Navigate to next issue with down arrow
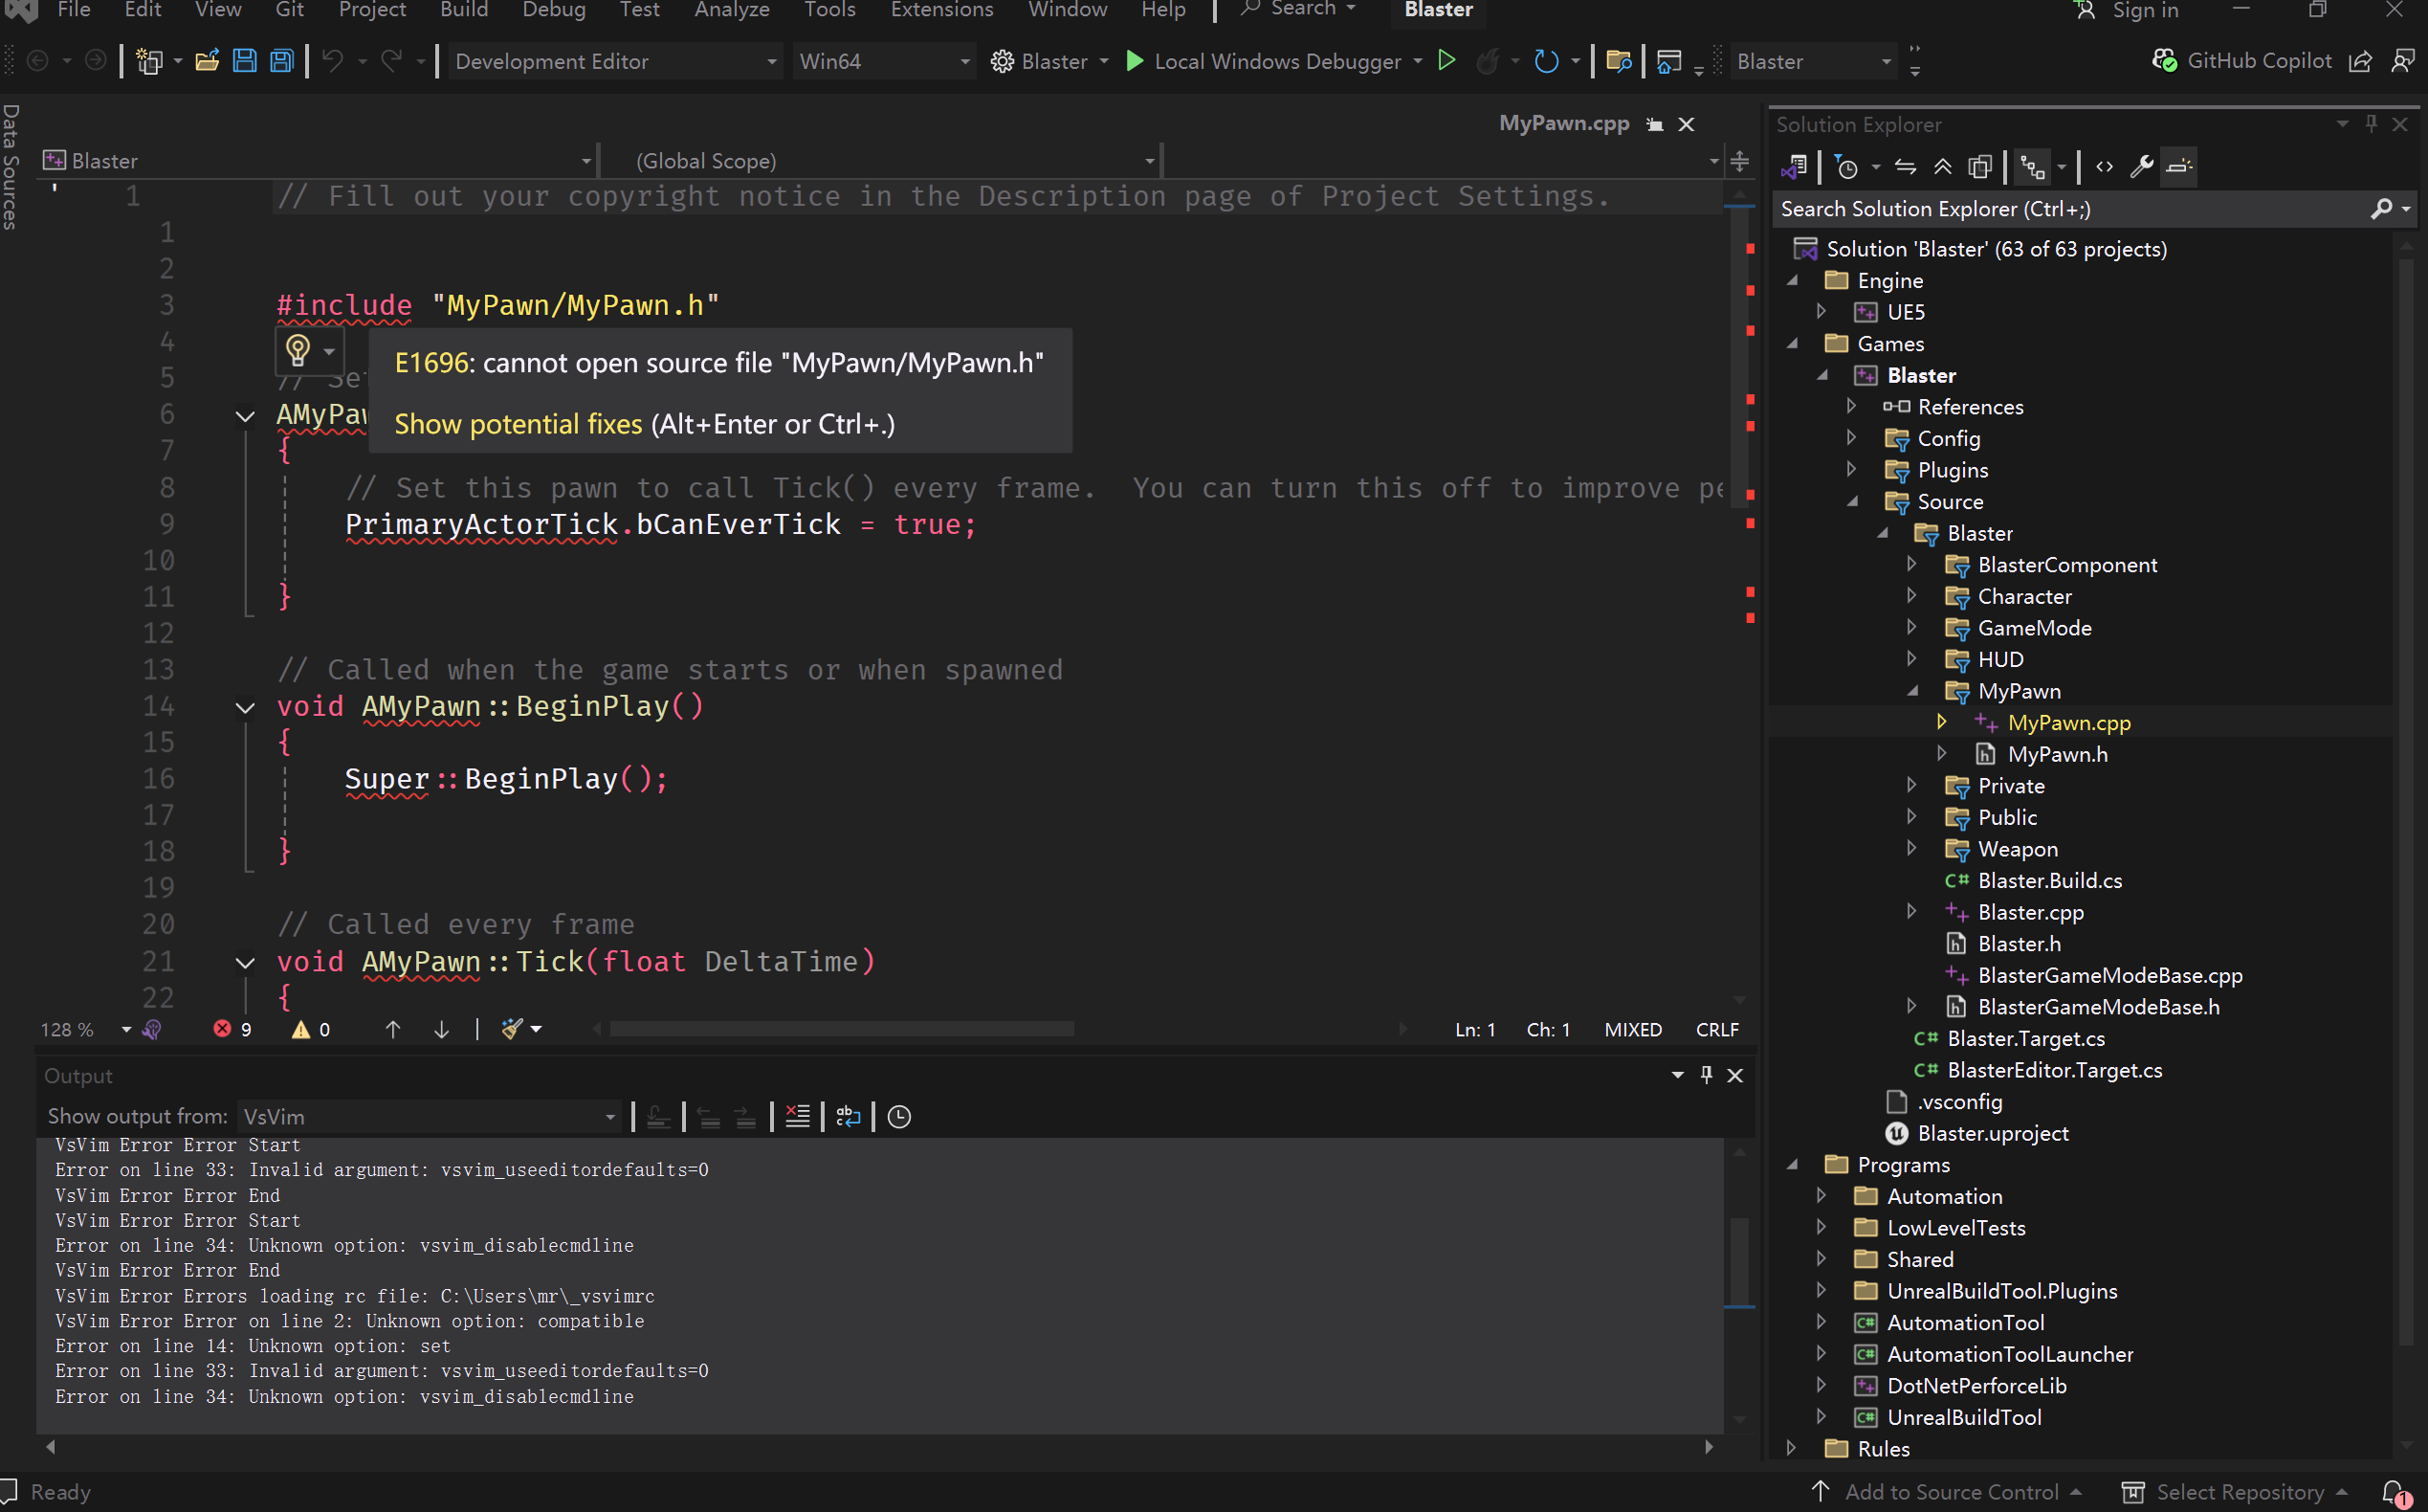Screen dimensions: 2428x1512 pyautogui.click(x=441, y=1029)
